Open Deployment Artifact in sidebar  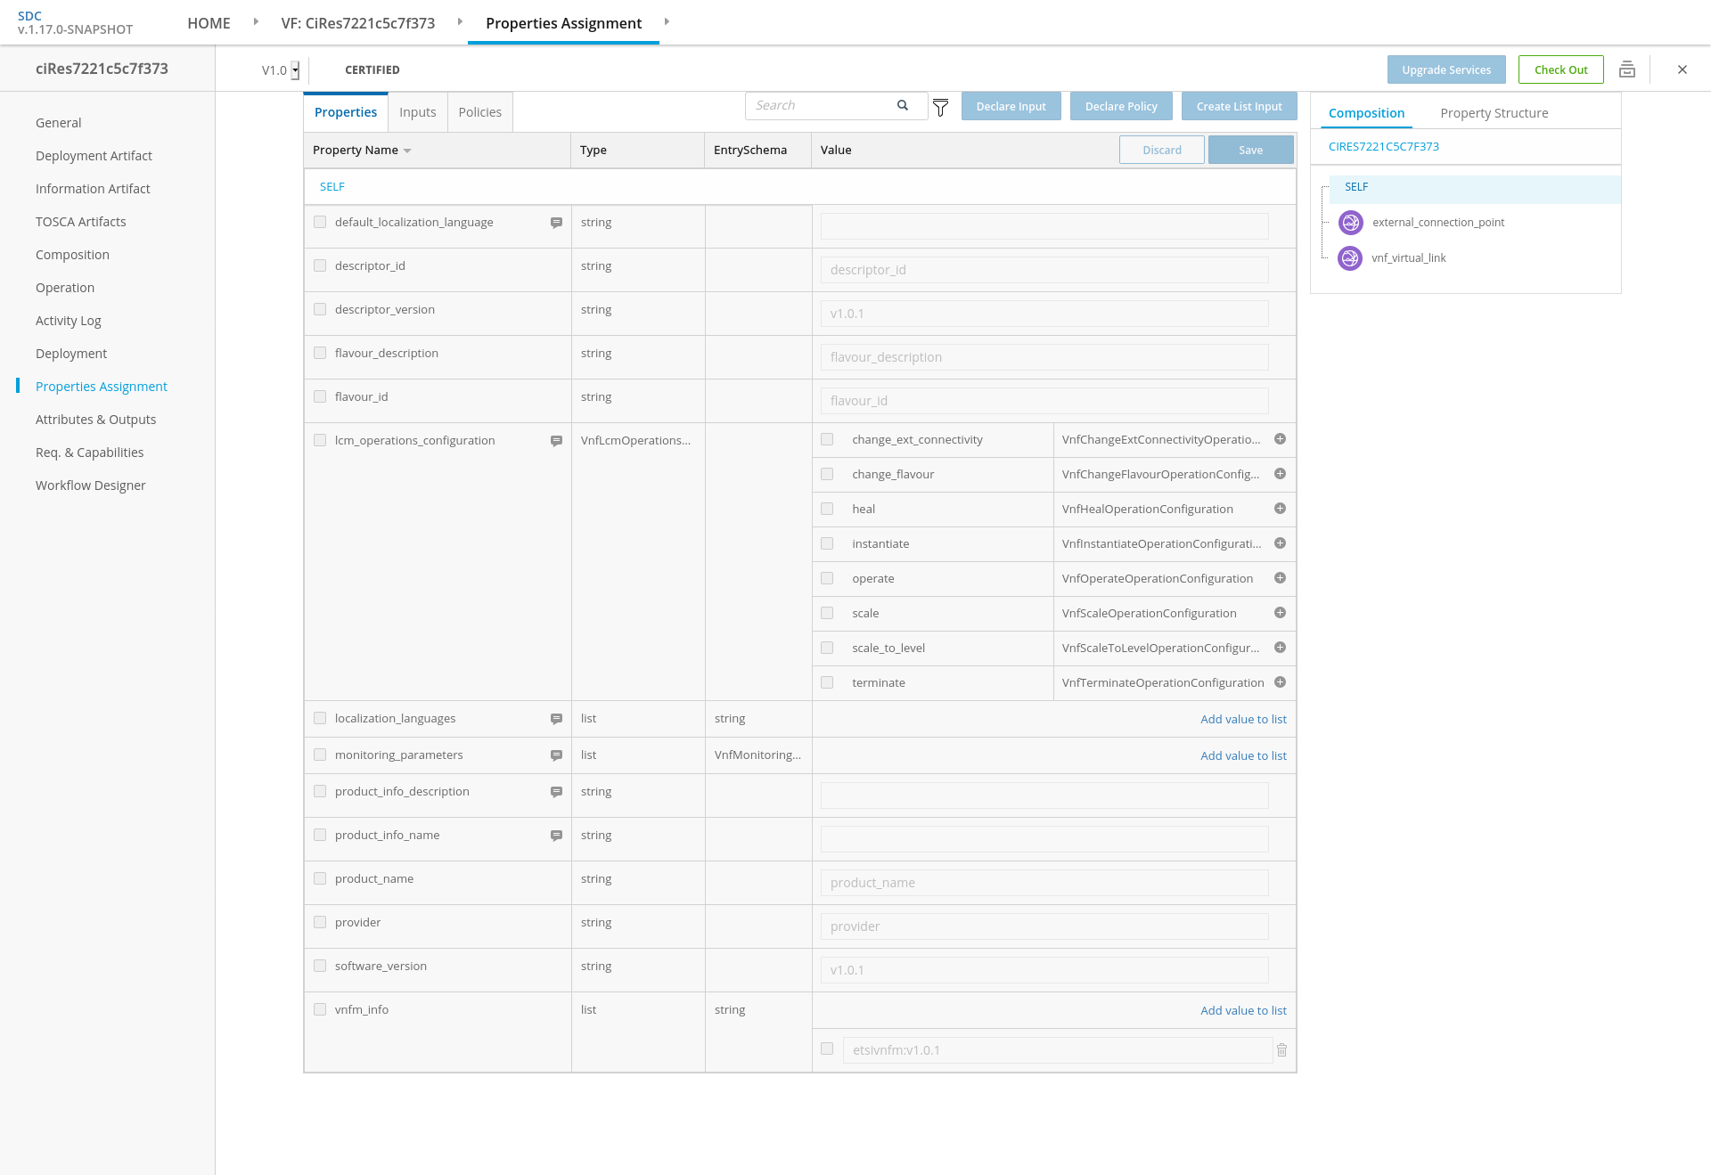pyautogui.click(x=94, y=156)
